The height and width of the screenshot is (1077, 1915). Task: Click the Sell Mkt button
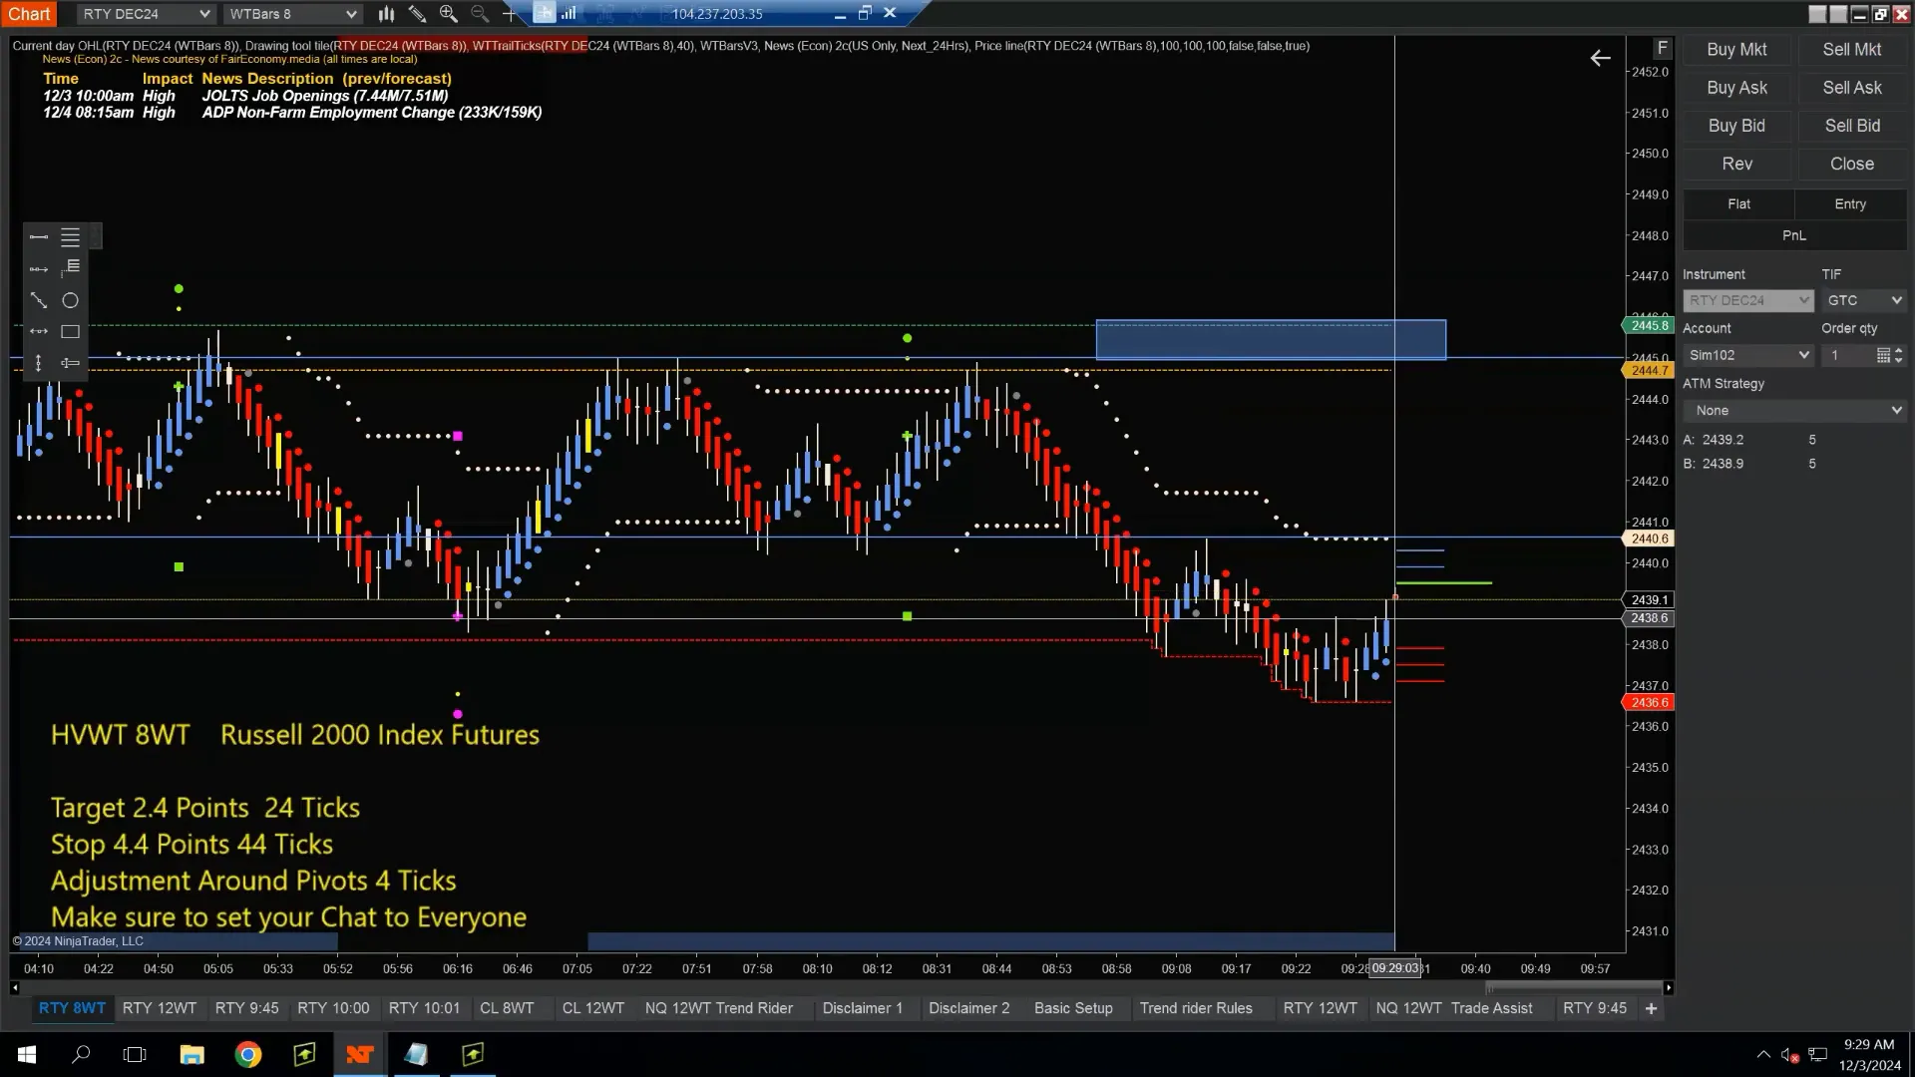[1852, 50]
